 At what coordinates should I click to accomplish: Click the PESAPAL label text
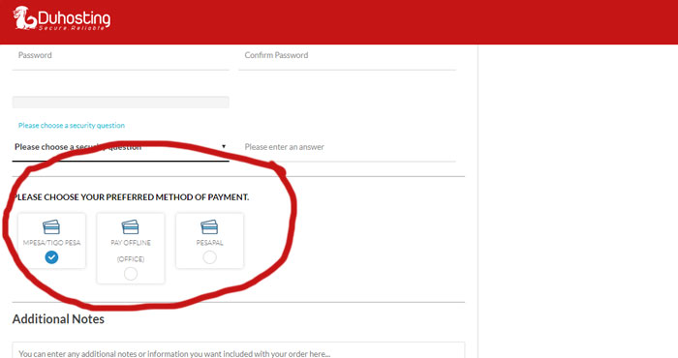[210, 243]
